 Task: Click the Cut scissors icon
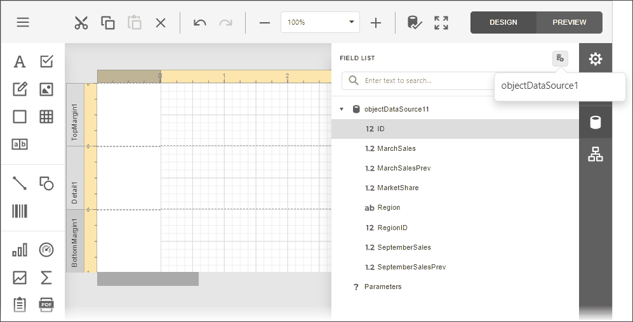click(x=81, y=23)
